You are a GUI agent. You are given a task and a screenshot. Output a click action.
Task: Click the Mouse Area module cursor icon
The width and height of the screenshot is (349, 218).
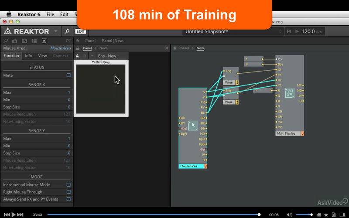coord(193,126)
